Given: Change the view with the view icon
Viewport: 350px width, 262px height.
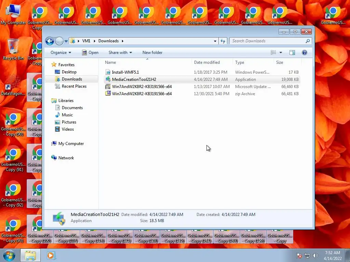Looking at the screenshot, I should click(x=273, y=53).
